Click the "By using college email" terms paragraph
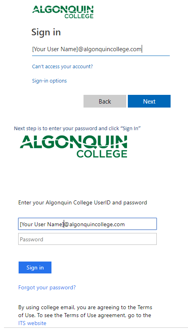This screenshot has width=188, height=329. (85, 315)
